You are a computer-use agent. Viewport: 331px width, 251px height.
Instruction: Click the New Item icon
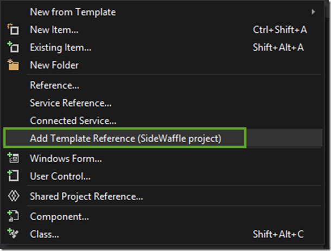click(x=13, y=29)
